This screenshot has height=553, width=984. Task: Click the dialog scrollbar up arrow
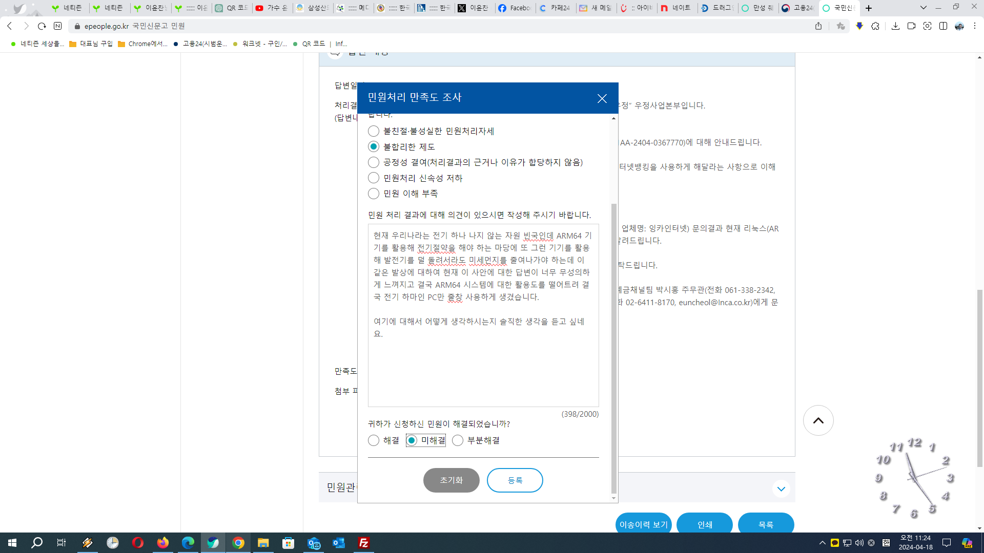pos(613,118)
